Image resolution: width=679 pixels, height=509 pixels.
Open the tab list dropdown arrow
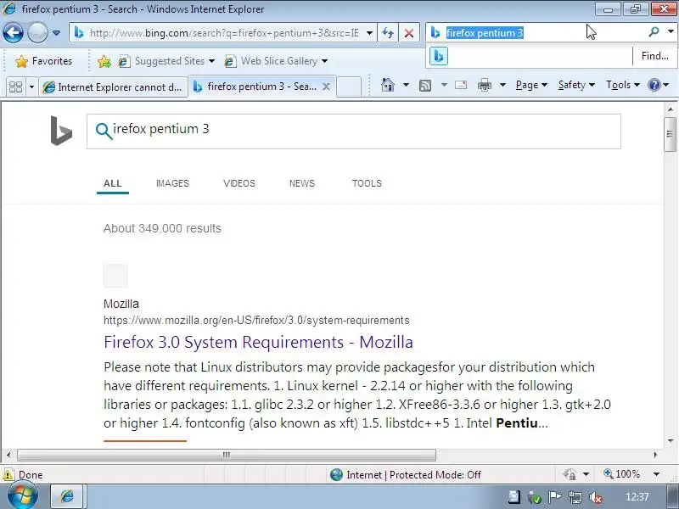pyautogui.click(x=31, y=87)
